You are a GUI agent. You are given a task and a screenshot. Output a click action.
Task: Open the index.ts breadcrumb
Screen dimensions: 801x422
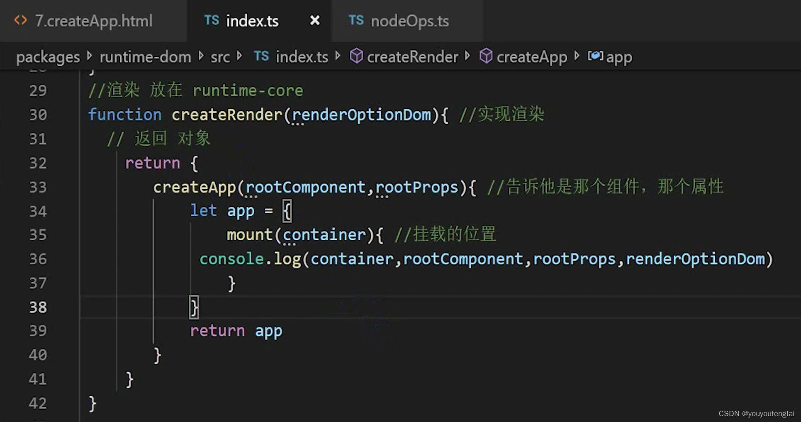(302, 57)
